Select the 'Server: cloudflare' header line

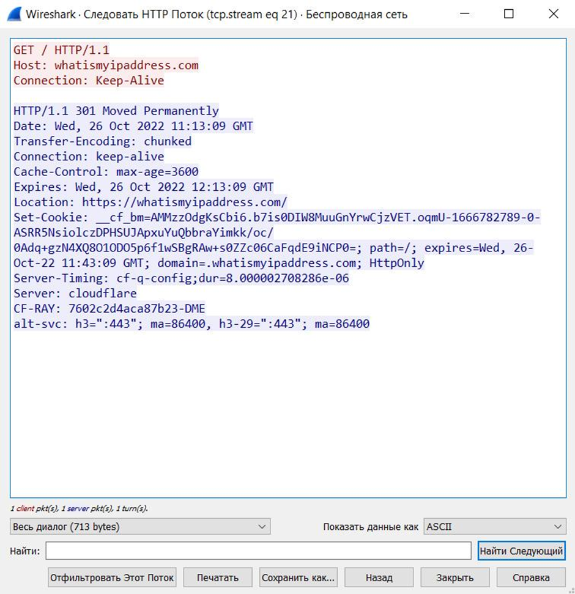(75, 294)
